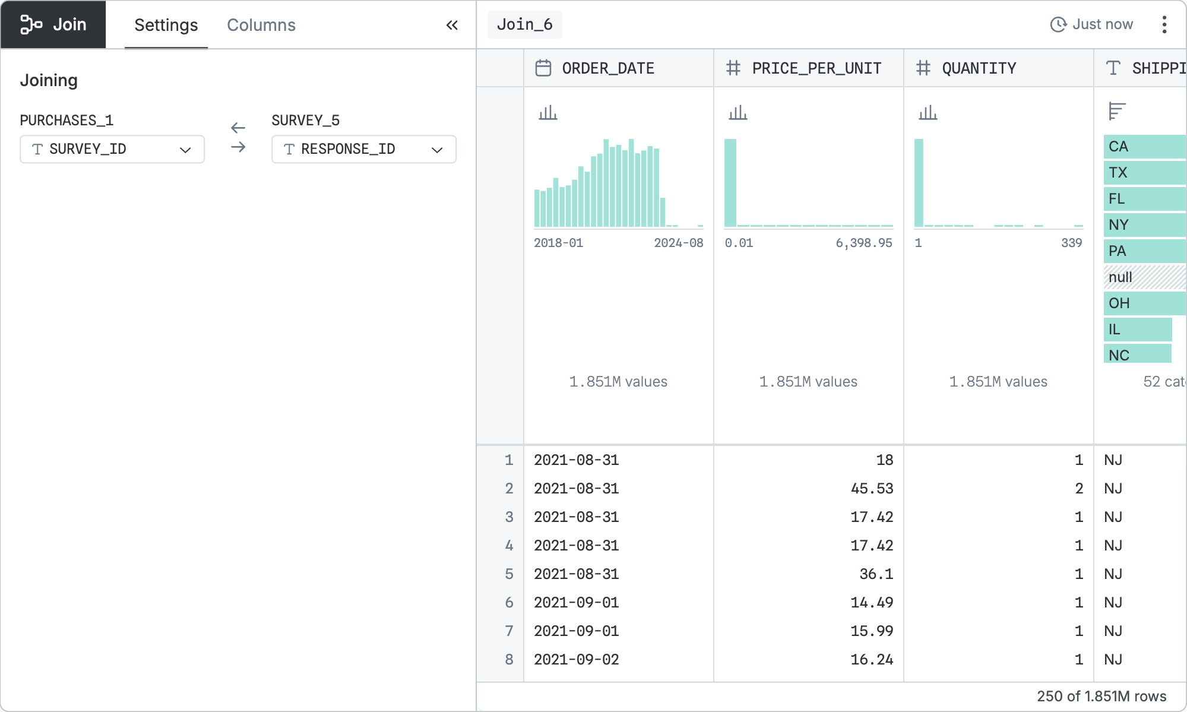Click the ORDER_DATE calendar type icon
1187x712 pixels.
coord(543,68)
